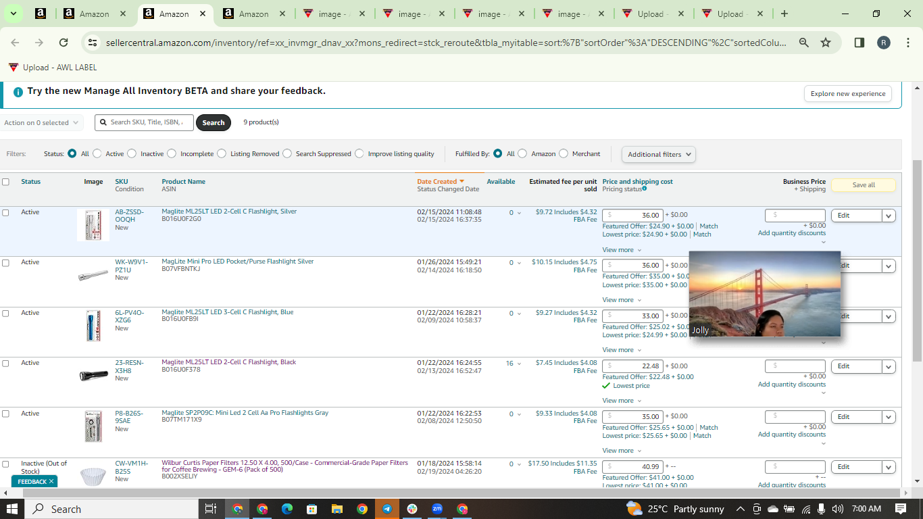Click Jolly's Zoom video thumbnail
The image size is (923, 519).
coord(765,294)
